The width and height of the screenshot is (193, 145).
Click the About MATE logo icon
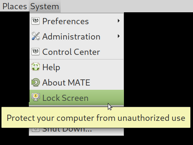click(x=36, y=82)
